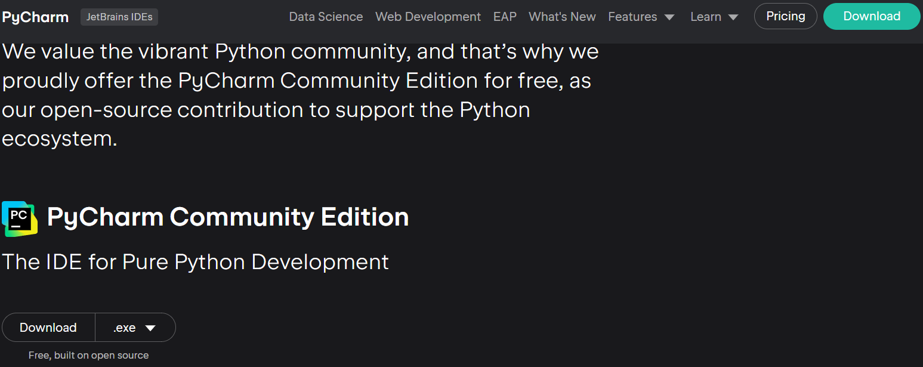The height and width of the screenshot is (367, 923).
Task: Expand the Learn menu
Action: click(714, 17)
